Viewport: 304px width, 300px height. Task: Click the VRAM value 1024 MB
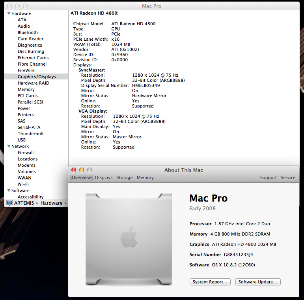[x=121, y=44]
